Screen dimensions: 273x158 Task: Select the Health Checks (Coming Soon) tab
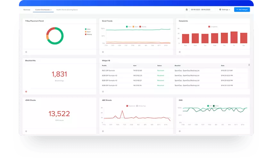pyautogui.click(x=67, y=10)
